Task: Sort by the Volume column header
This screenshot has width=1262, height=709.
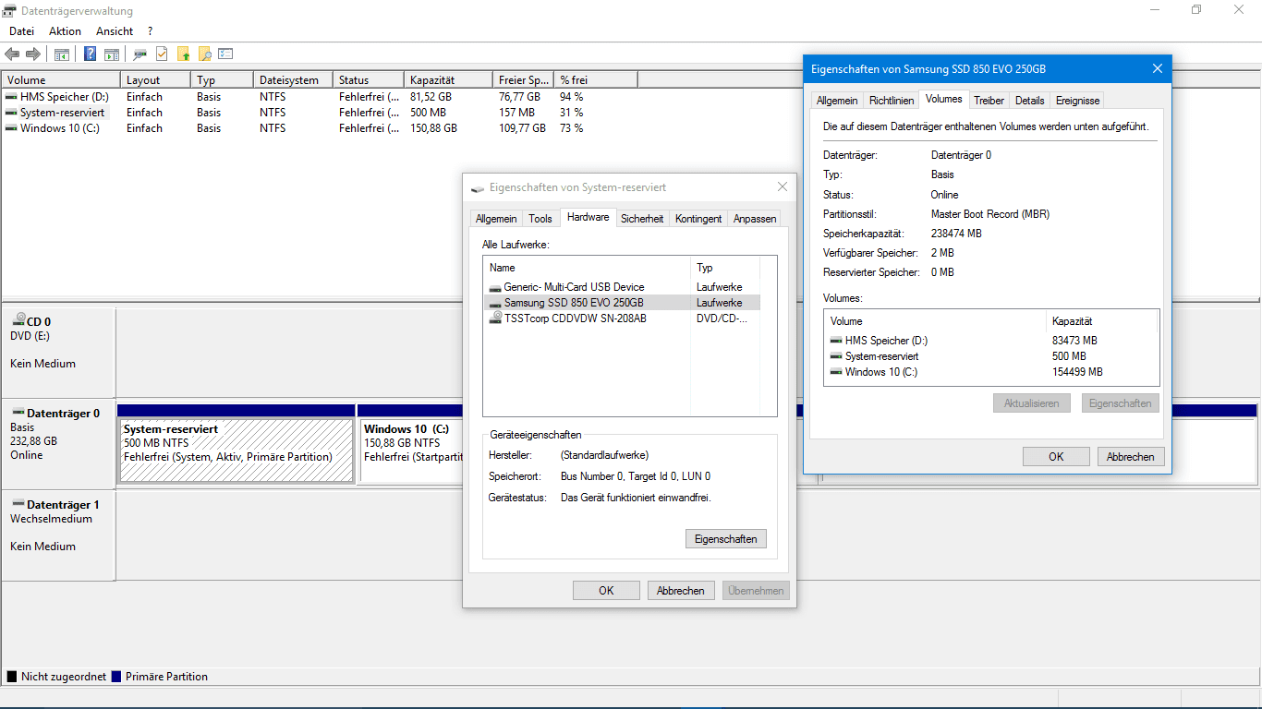Action: (x=61, y=80)
